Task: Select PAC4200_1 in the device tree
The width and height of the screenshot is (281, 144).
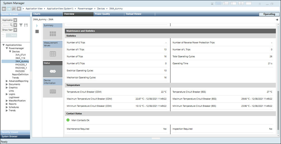Action: tap(21, 65)
